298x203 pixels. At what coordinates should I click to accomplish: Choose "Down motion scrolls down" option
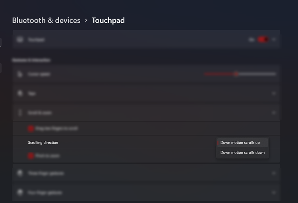242,152
